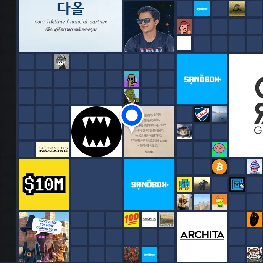Select the large Sandbox tile left of PANDAY
Screen dimensions: 263x263
click(149, 184)
